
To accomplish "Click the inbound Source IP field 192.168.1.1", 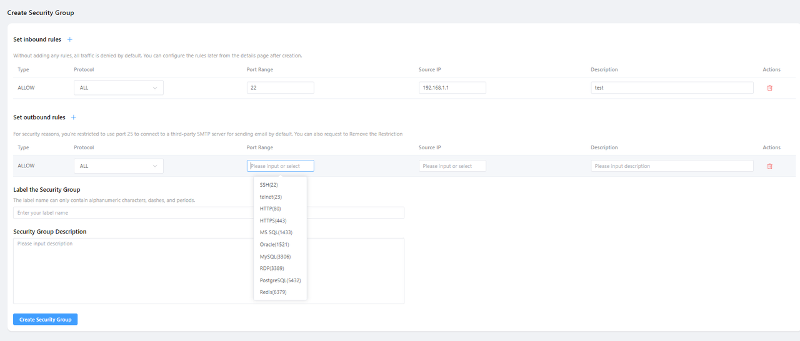I will tap(452, 88).
